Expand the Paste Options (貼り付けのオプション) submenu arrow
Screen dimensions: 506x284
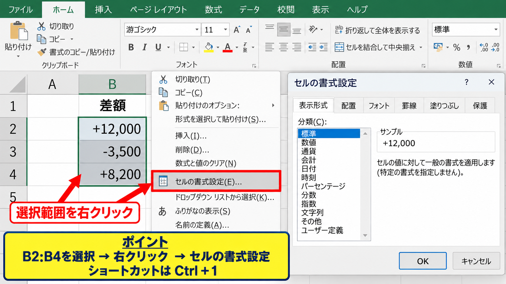[x=273, y=105]
